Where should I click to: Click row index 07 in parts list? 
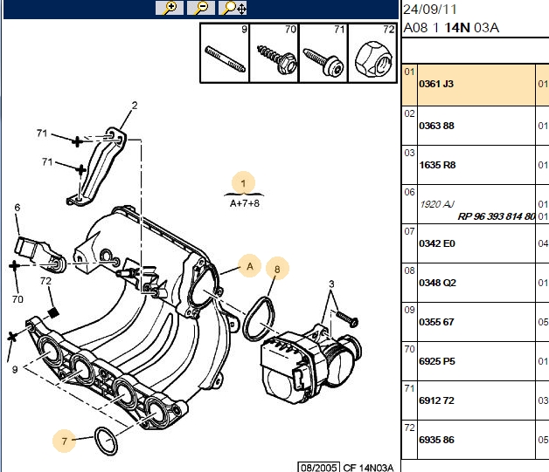[409, 231]
